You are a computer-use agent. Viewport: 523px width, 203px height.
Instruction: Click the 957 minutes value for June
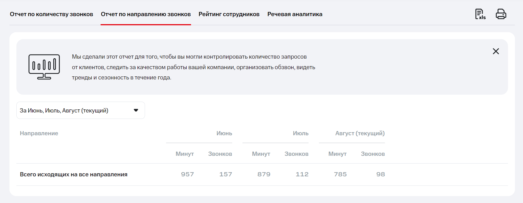click(187, 174)
